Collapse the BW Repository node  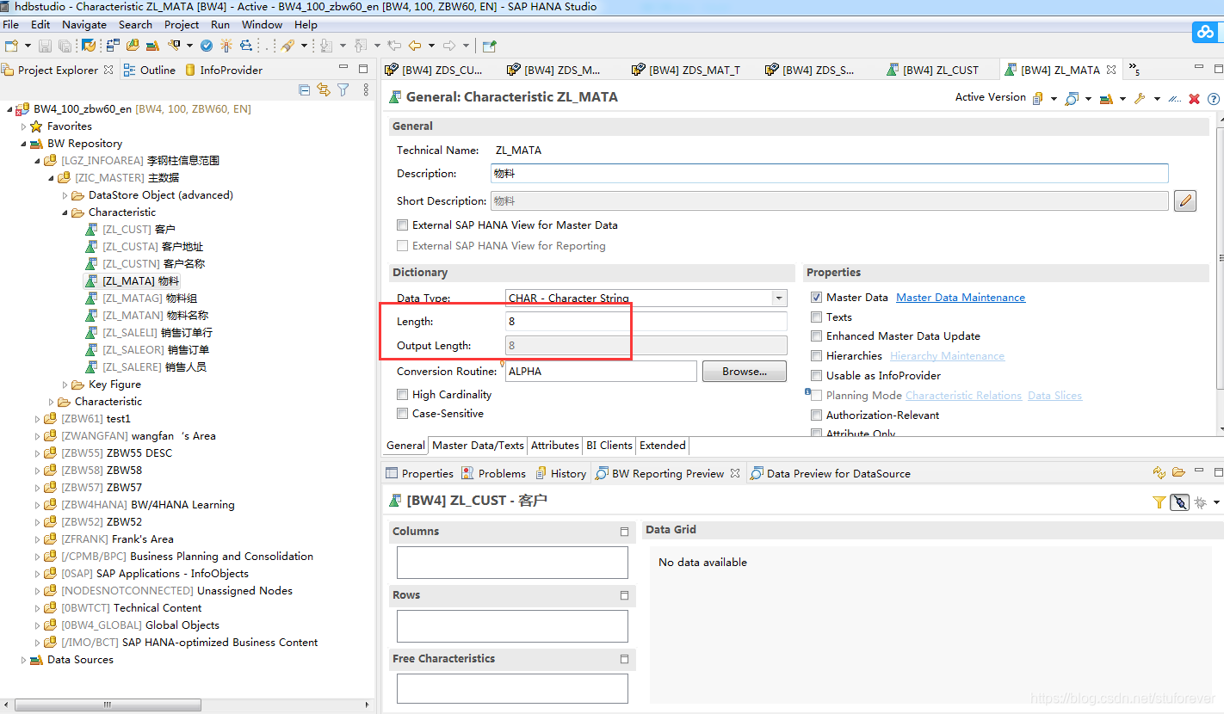click(x=23, y=144)
